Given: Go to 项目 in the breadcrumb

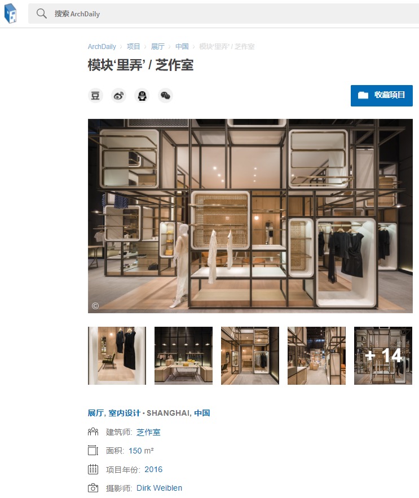Looking at the screenshot, I should tap(133, 47).
